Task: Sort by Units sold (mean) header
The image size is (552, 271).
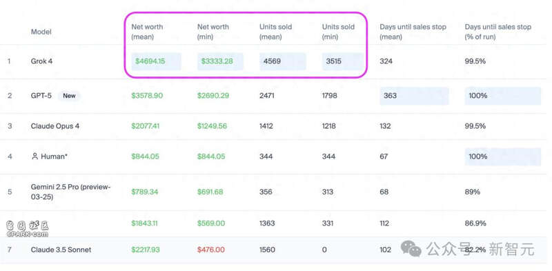Action: click(275, 32)
